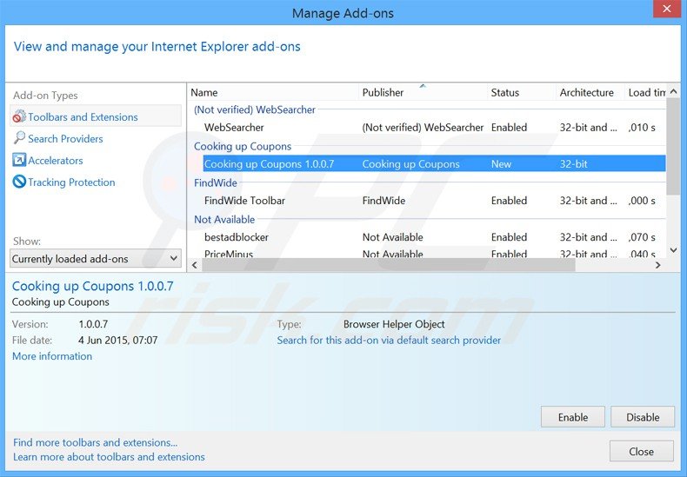Image resolution: width=687 pixels, height=477 pixels.
Task: Click the vertical scrollbar thumb of add-on list
Action: click(673, 147)
